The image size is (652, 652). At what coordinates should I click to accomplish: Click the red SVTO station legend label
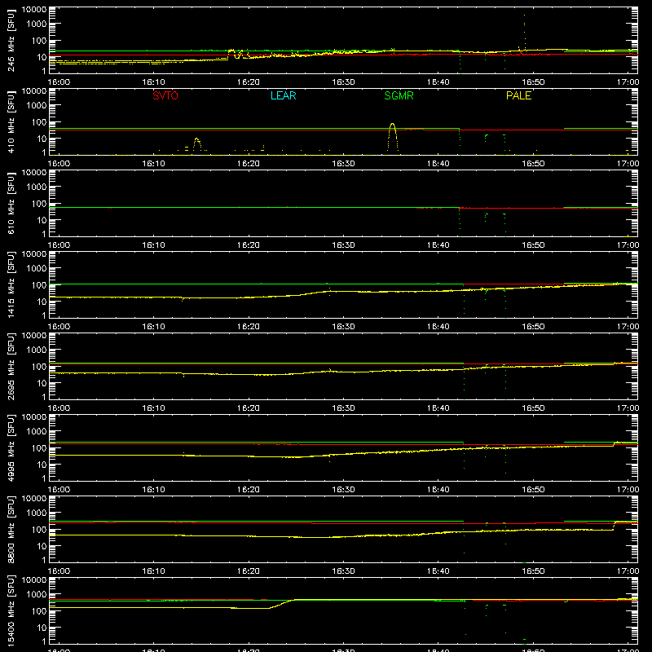[165, 95]
